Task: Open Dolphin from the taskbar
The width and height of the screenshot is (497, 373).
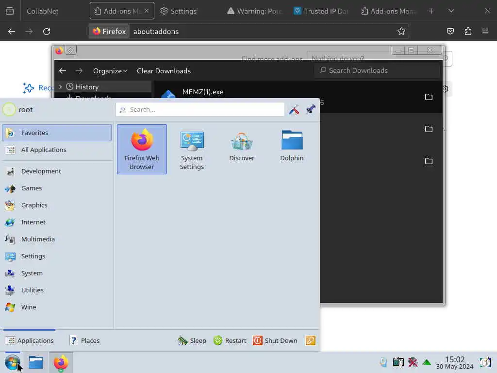Action: (36, 362)
